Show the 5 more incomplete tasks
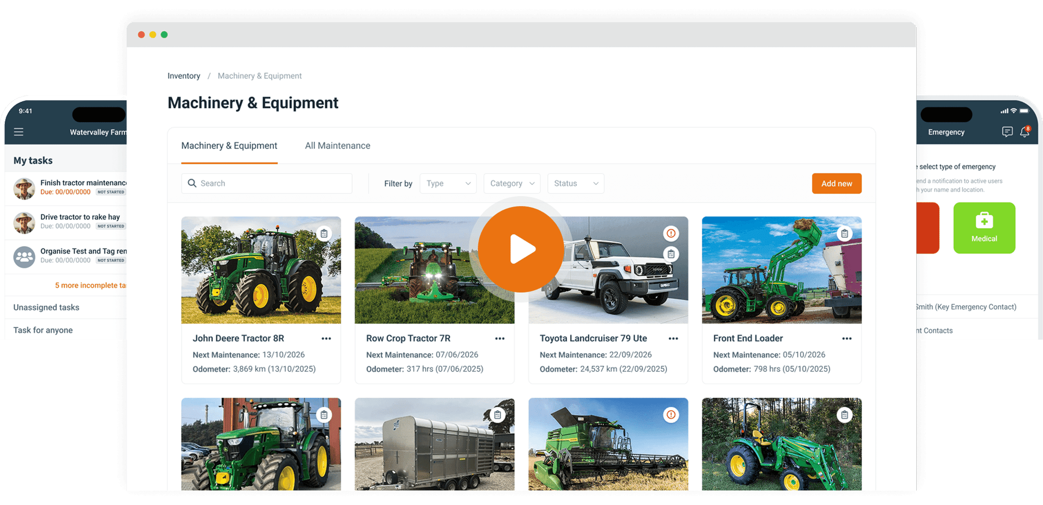The height and width of the screenshot is (505, 1043). pyautogui.click(x=91, y=285)
